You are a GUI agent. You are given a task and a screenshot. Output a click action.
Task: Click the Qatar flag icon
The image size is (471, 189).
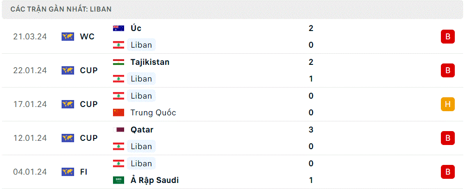click(x=119, y=130)
